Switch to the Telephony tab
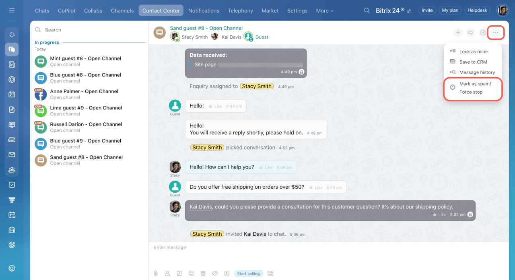515x280 pixels. [x=240, y=11]
